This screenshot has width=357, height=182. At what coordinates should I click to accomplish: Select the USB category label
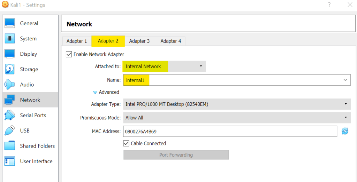[25, 130]
